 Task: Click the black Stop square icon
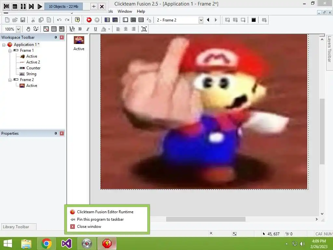coord(254,20)
